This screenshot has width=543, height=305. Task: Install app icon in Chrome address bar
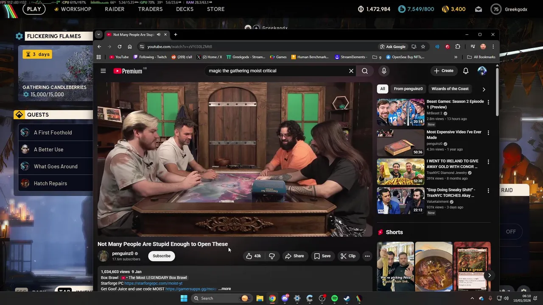[414, 47]
